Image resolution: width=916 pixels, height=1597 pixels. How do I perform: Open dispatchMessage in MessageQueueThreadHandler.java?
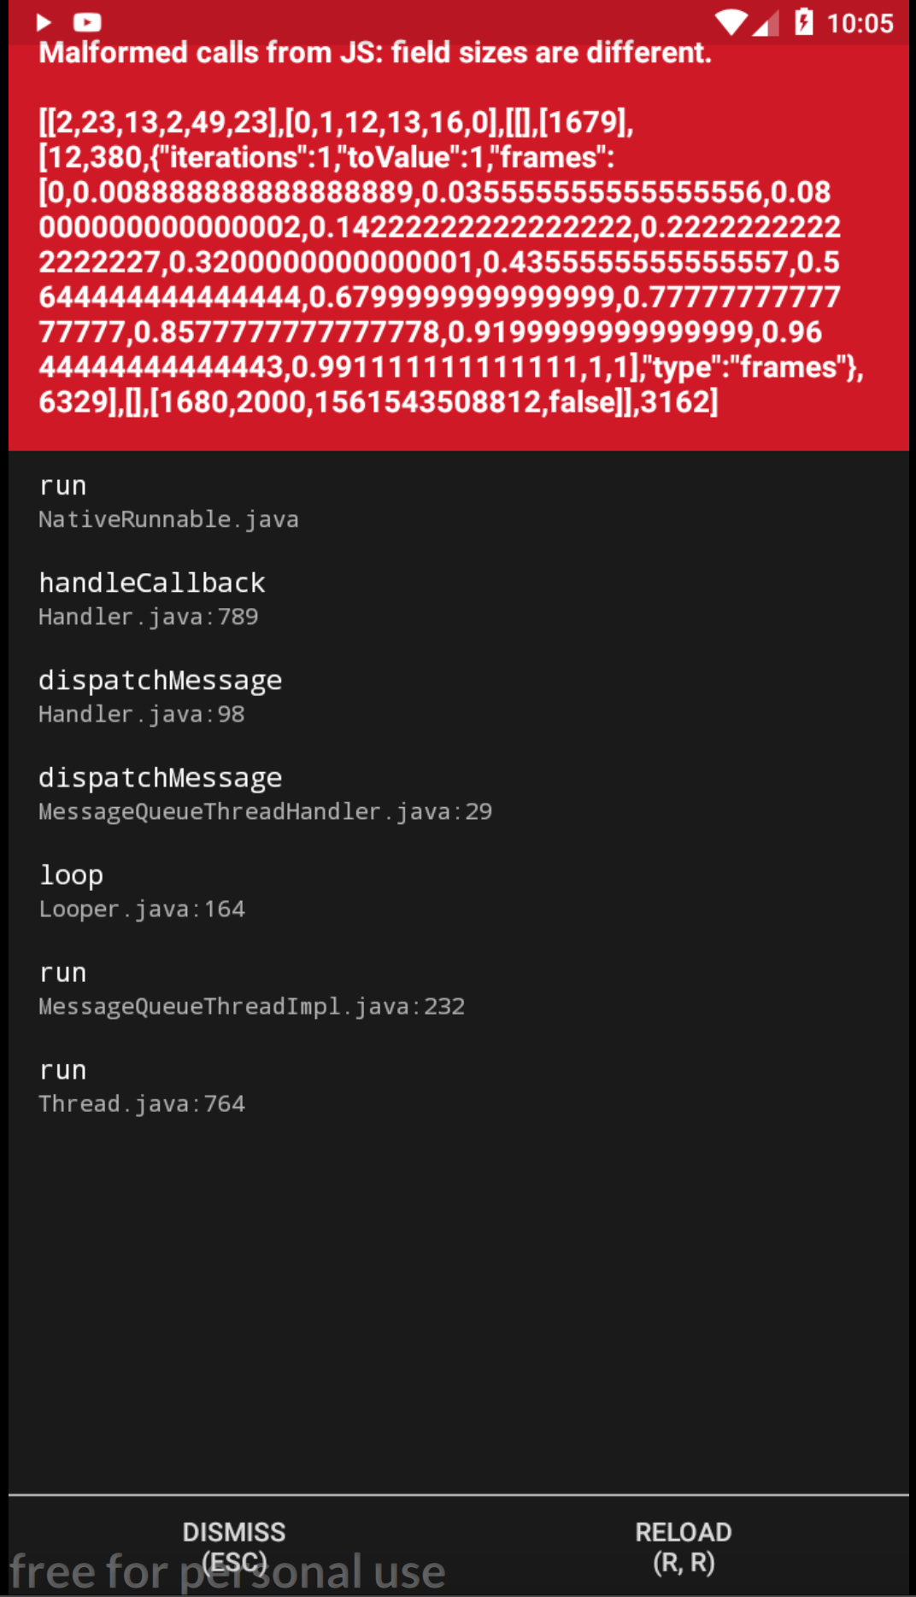click(265, 793)
